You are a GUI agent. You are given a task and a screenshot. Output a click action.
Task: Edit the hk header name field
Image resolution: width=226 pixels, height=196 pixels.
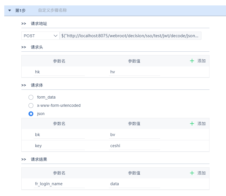(x=59, y=72)
